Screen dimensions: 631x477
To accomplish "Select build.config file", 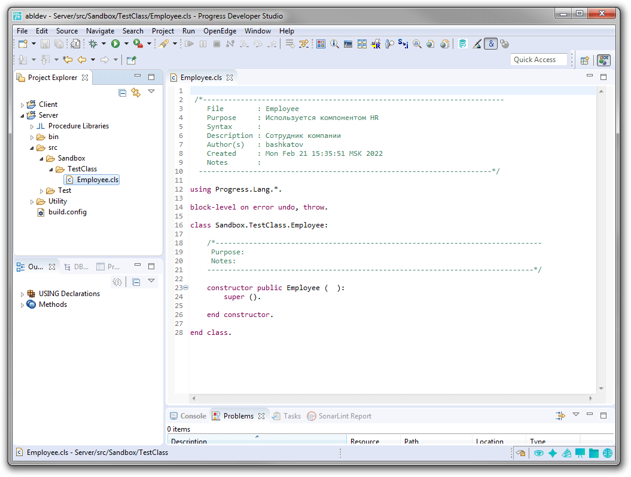I will pyautogui.click(x=62, y=212).
